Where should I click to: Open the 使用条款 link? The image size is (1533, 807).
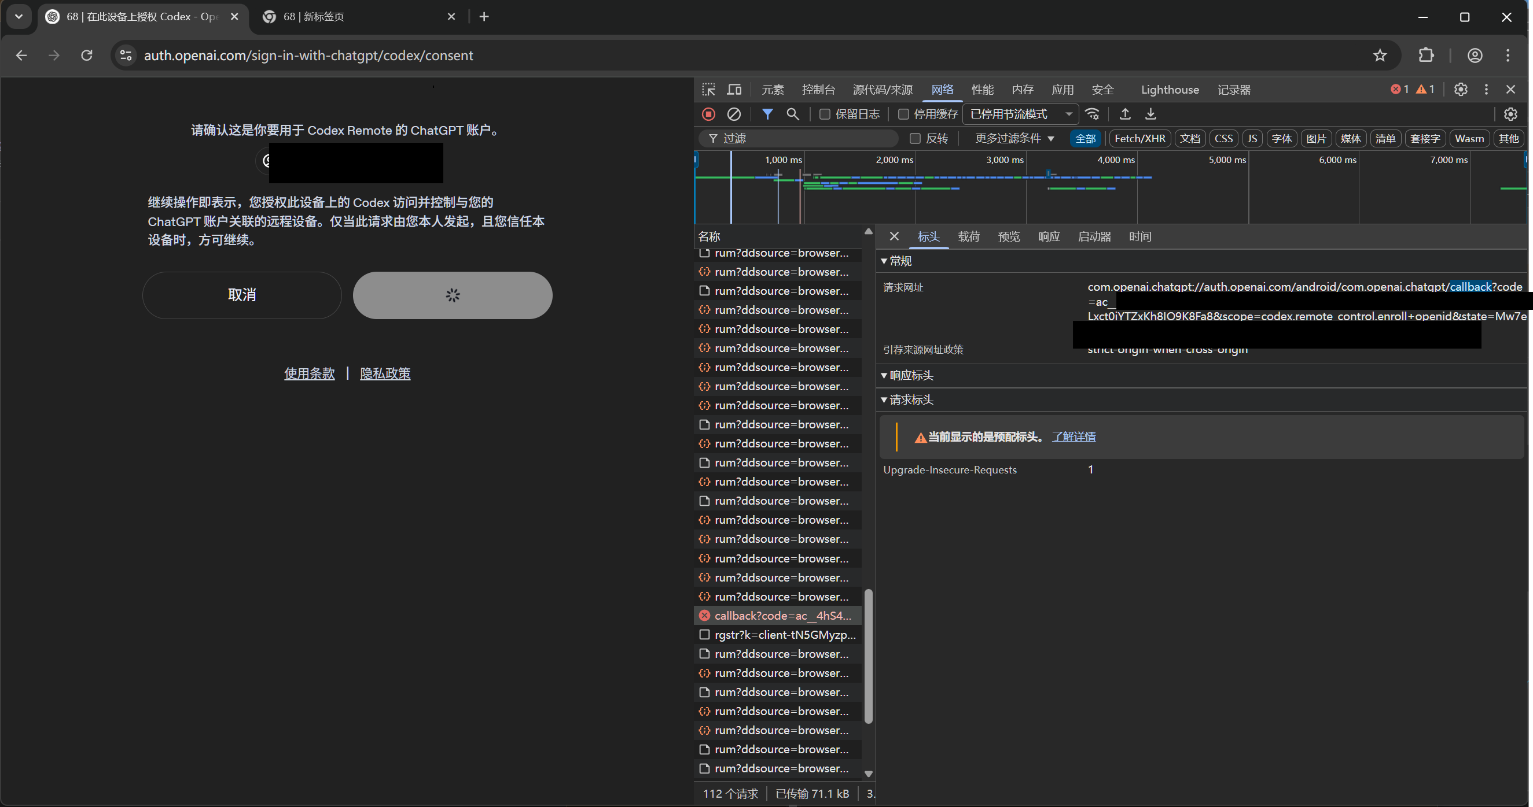point(310,374)
